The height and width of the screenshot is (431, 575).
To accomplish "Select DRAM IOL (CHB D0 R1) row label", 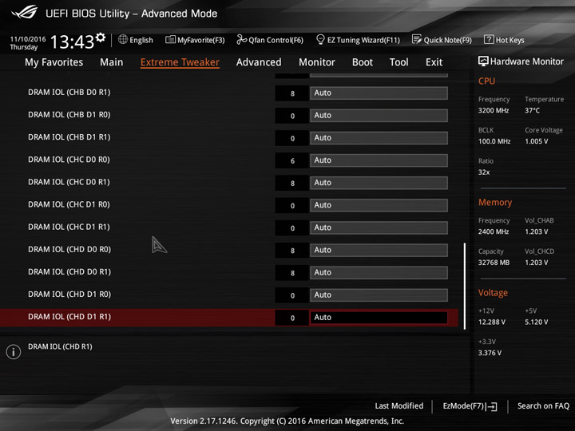I will click(x=69, y=93).
